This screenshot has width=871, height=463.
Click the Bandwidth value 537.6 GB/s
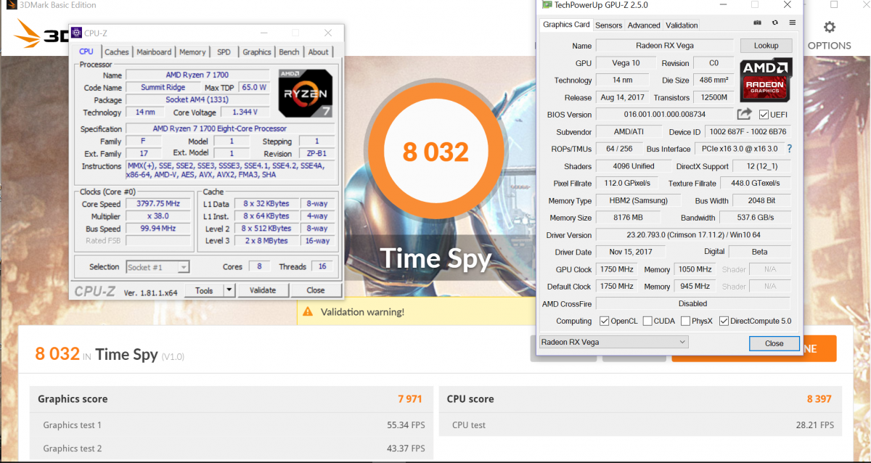coord(754,218)
